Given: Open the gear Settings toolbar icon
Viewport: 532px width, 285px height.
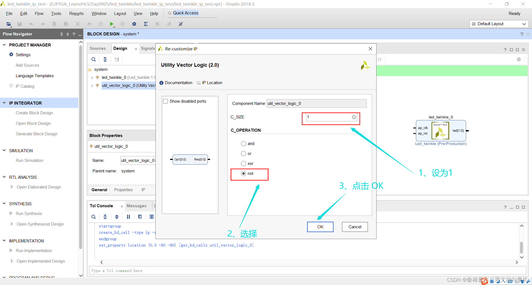Looking at the screenshot, I should pos(134,24).
